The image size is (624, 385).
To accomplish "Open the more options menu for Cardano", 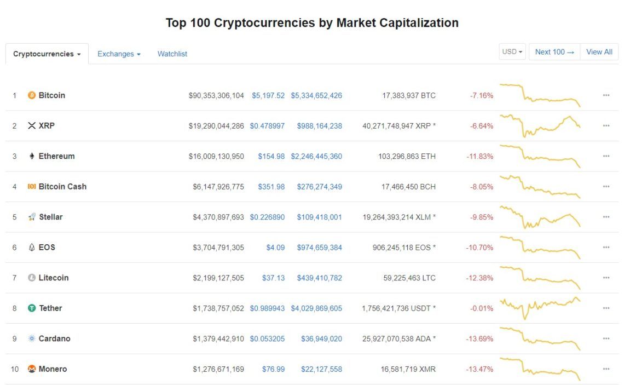I will pyautogui.click(x=606, y=338).
